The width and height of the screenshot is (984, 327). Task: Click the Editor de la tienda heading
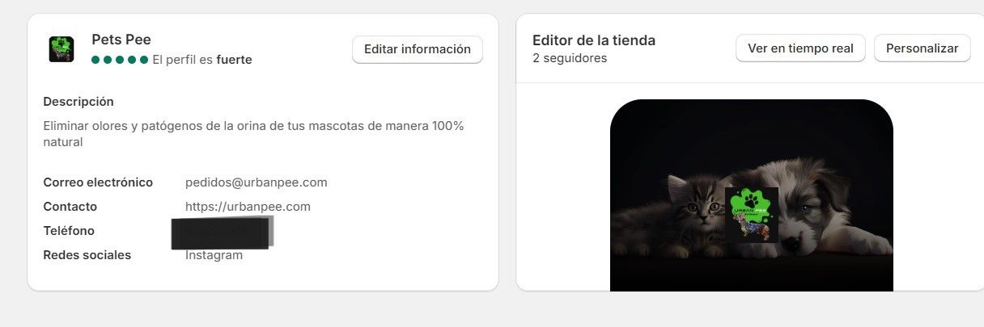[x=594, y=40]
